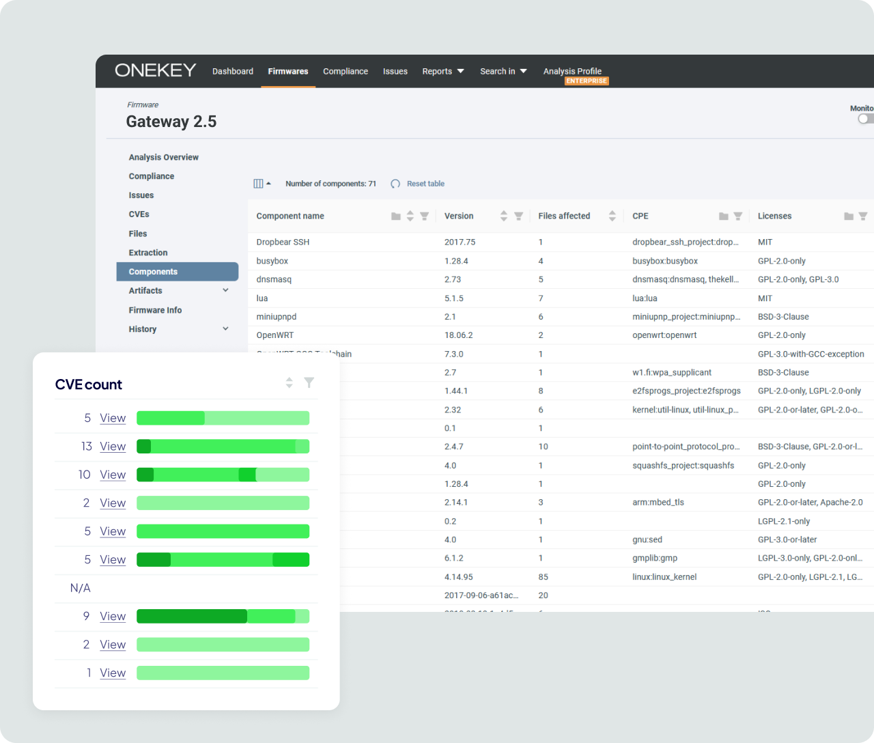Image resolution: width=874 pixels, height=743 pixels.
Task: Click Reset table
Action: pos(425,183)
